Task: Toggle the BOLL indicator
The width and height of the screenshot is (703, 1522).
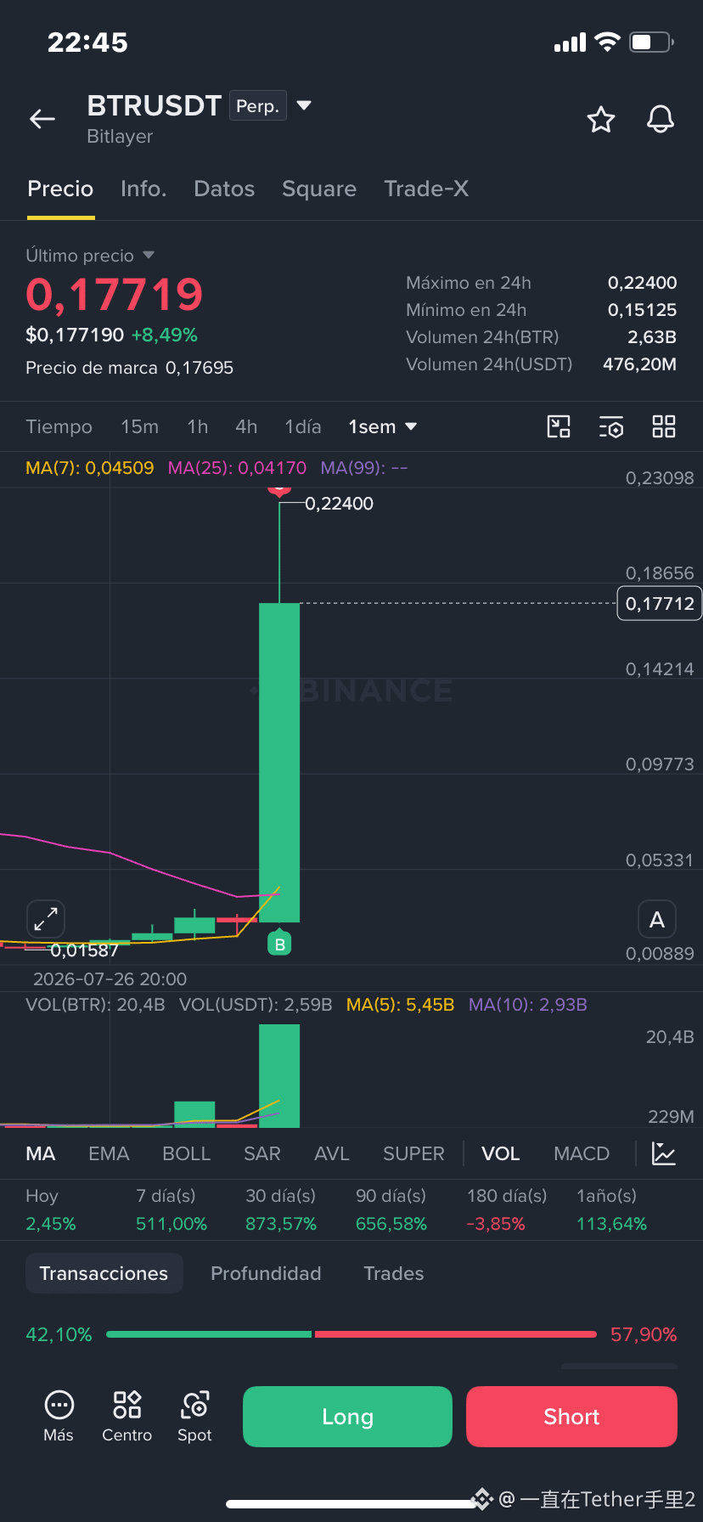Action: pos(186,1153)
